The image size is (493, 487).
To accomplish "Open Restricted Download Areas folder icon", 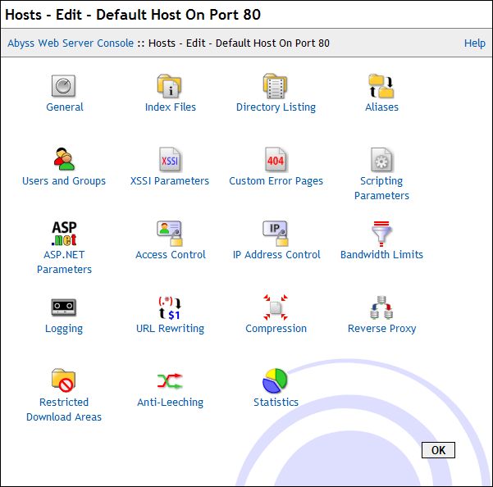I will click(64, 380).
